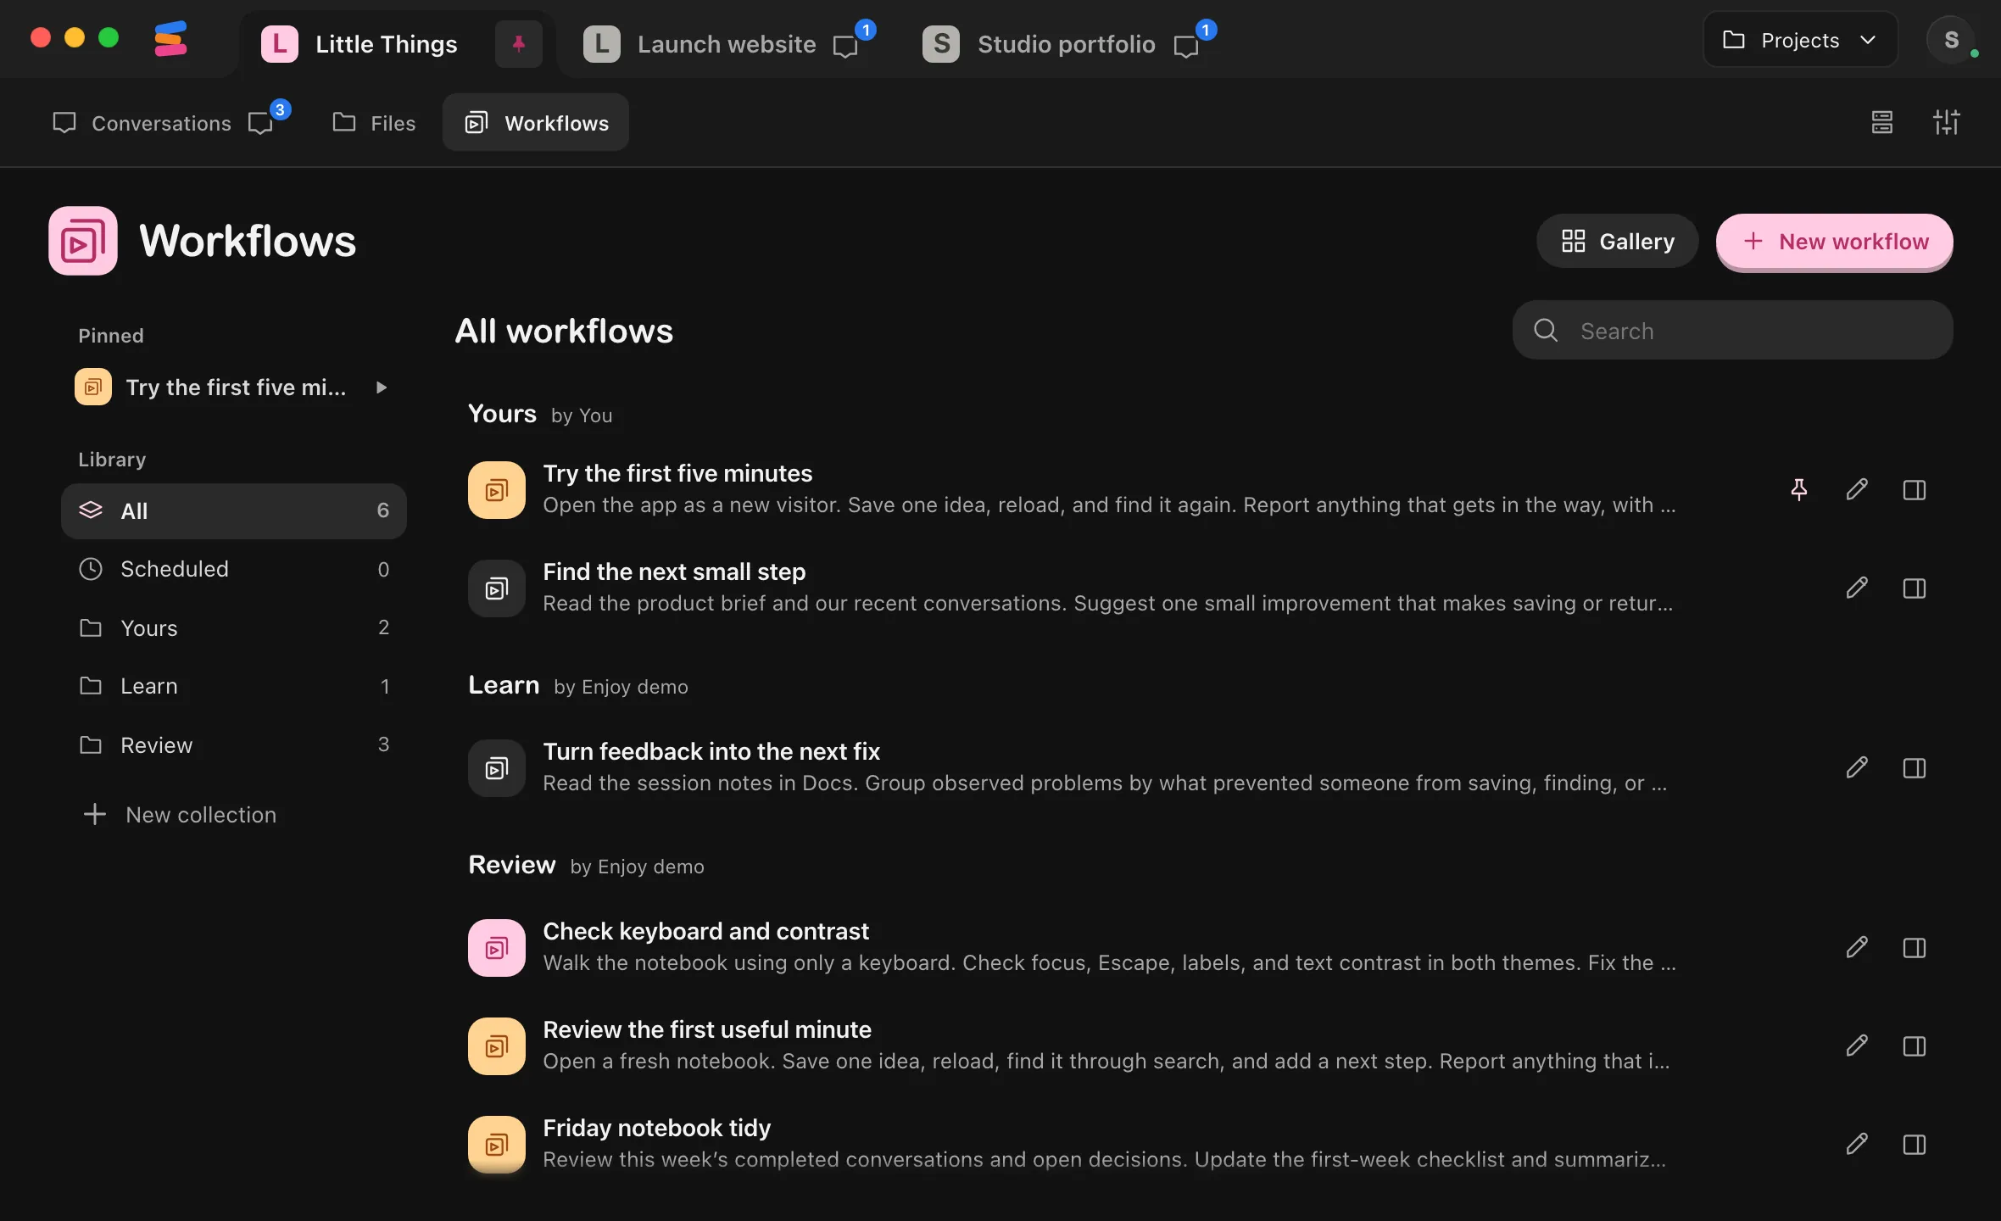Open the Learn collection in sidebar
The width and height of the screenshot is (2001, 1221).
coord(234,686)
